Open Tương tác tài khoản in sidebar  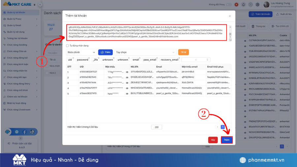point(21,38)
